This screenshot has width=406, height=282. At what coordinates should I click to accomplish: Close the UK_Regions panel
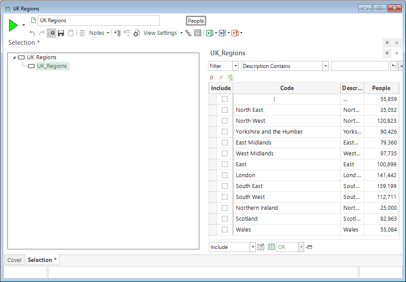[397, 53]
